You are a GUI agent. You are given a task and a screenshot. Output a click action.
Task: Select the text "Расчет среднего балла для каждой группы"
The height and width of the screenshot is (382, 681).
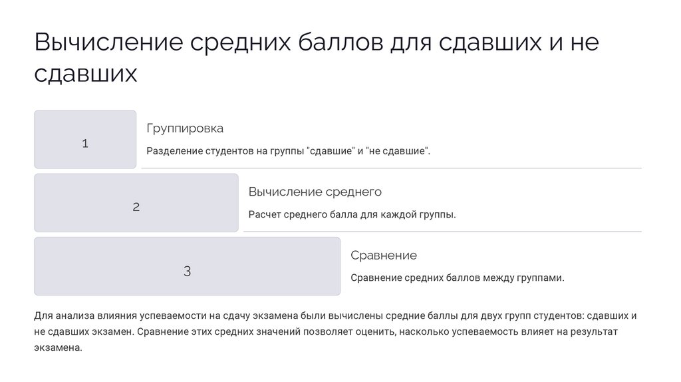pos(352,215)
